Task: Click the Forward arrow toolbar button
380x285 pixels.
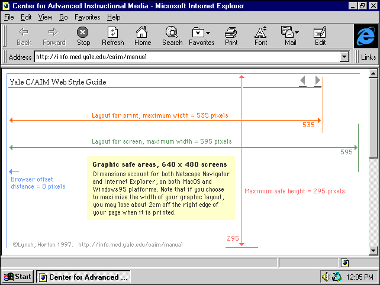Action: click(54, 36)
